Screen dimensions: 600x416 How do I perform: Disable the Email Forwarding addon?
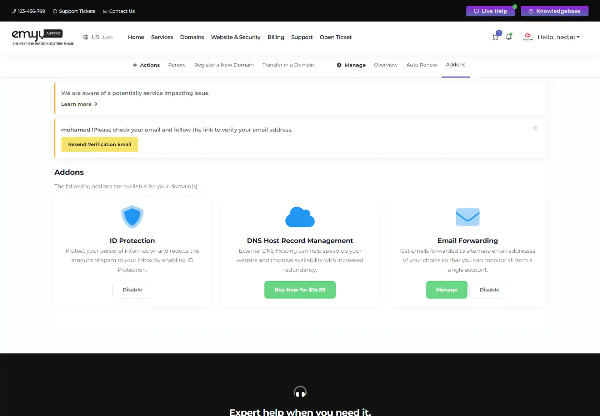coord(489,290)
